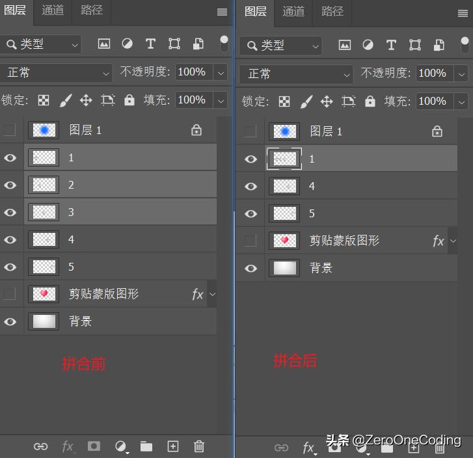Switch to 通道 tab in right panel
The image size is (473, 458).
tap(293, 12)
